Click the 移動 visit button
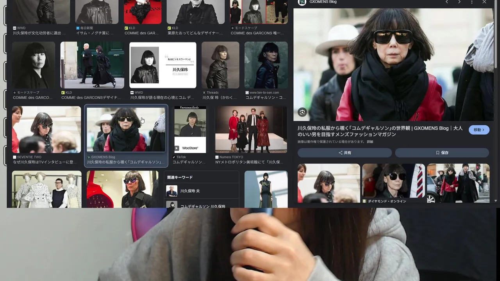 pos(479,130)
